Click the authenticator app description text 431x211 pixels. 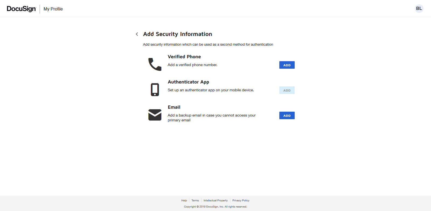coord(211,90)
